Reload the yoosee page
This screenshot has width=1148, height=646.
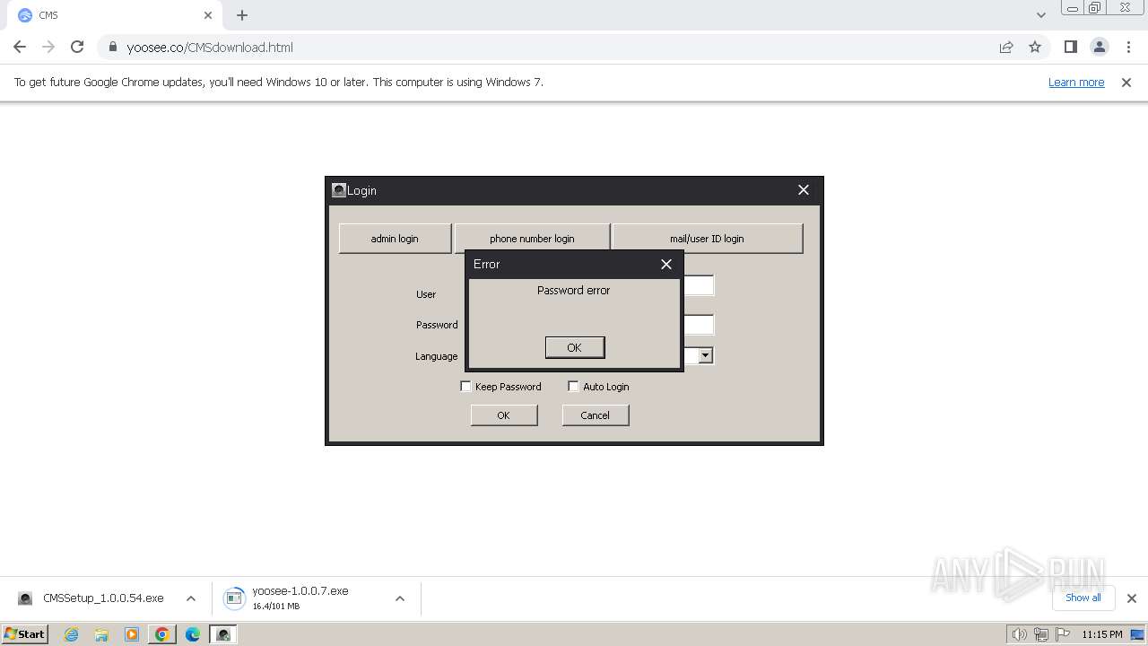pyautogui.click(x=77, y=47)
